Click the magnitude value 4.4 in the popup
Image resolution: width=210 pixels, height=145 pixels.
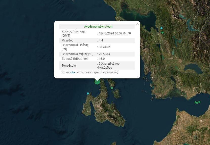101,40
